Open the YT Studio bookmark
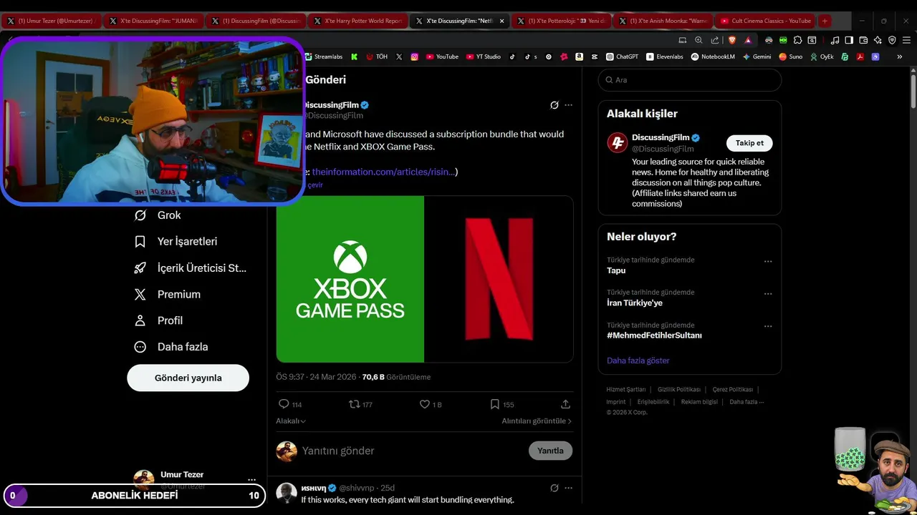 [x=484, y=57]
